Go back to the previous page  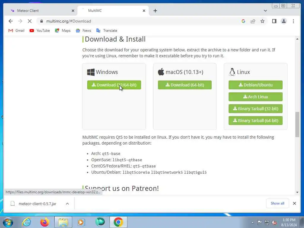(x=11, y=21)
